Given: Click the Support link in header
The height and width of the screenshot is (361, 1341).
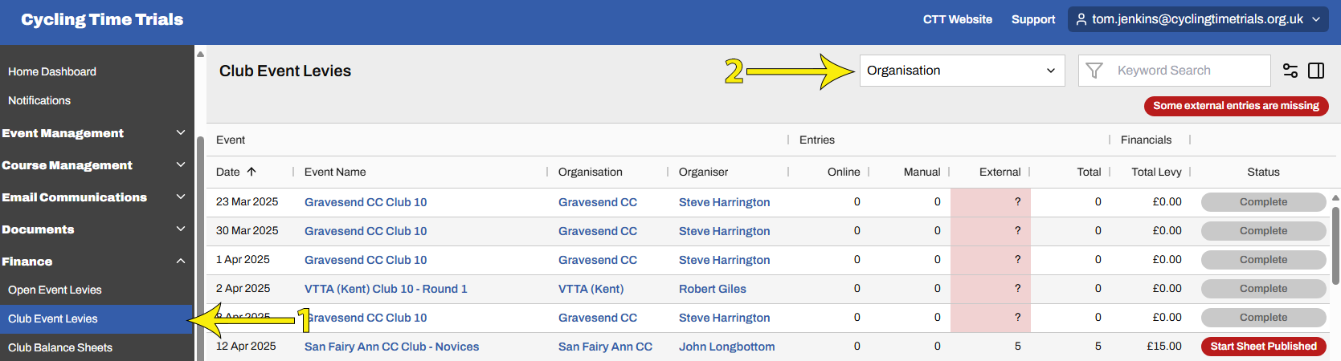Looking at the screenshot, I should pos(1032,19).
